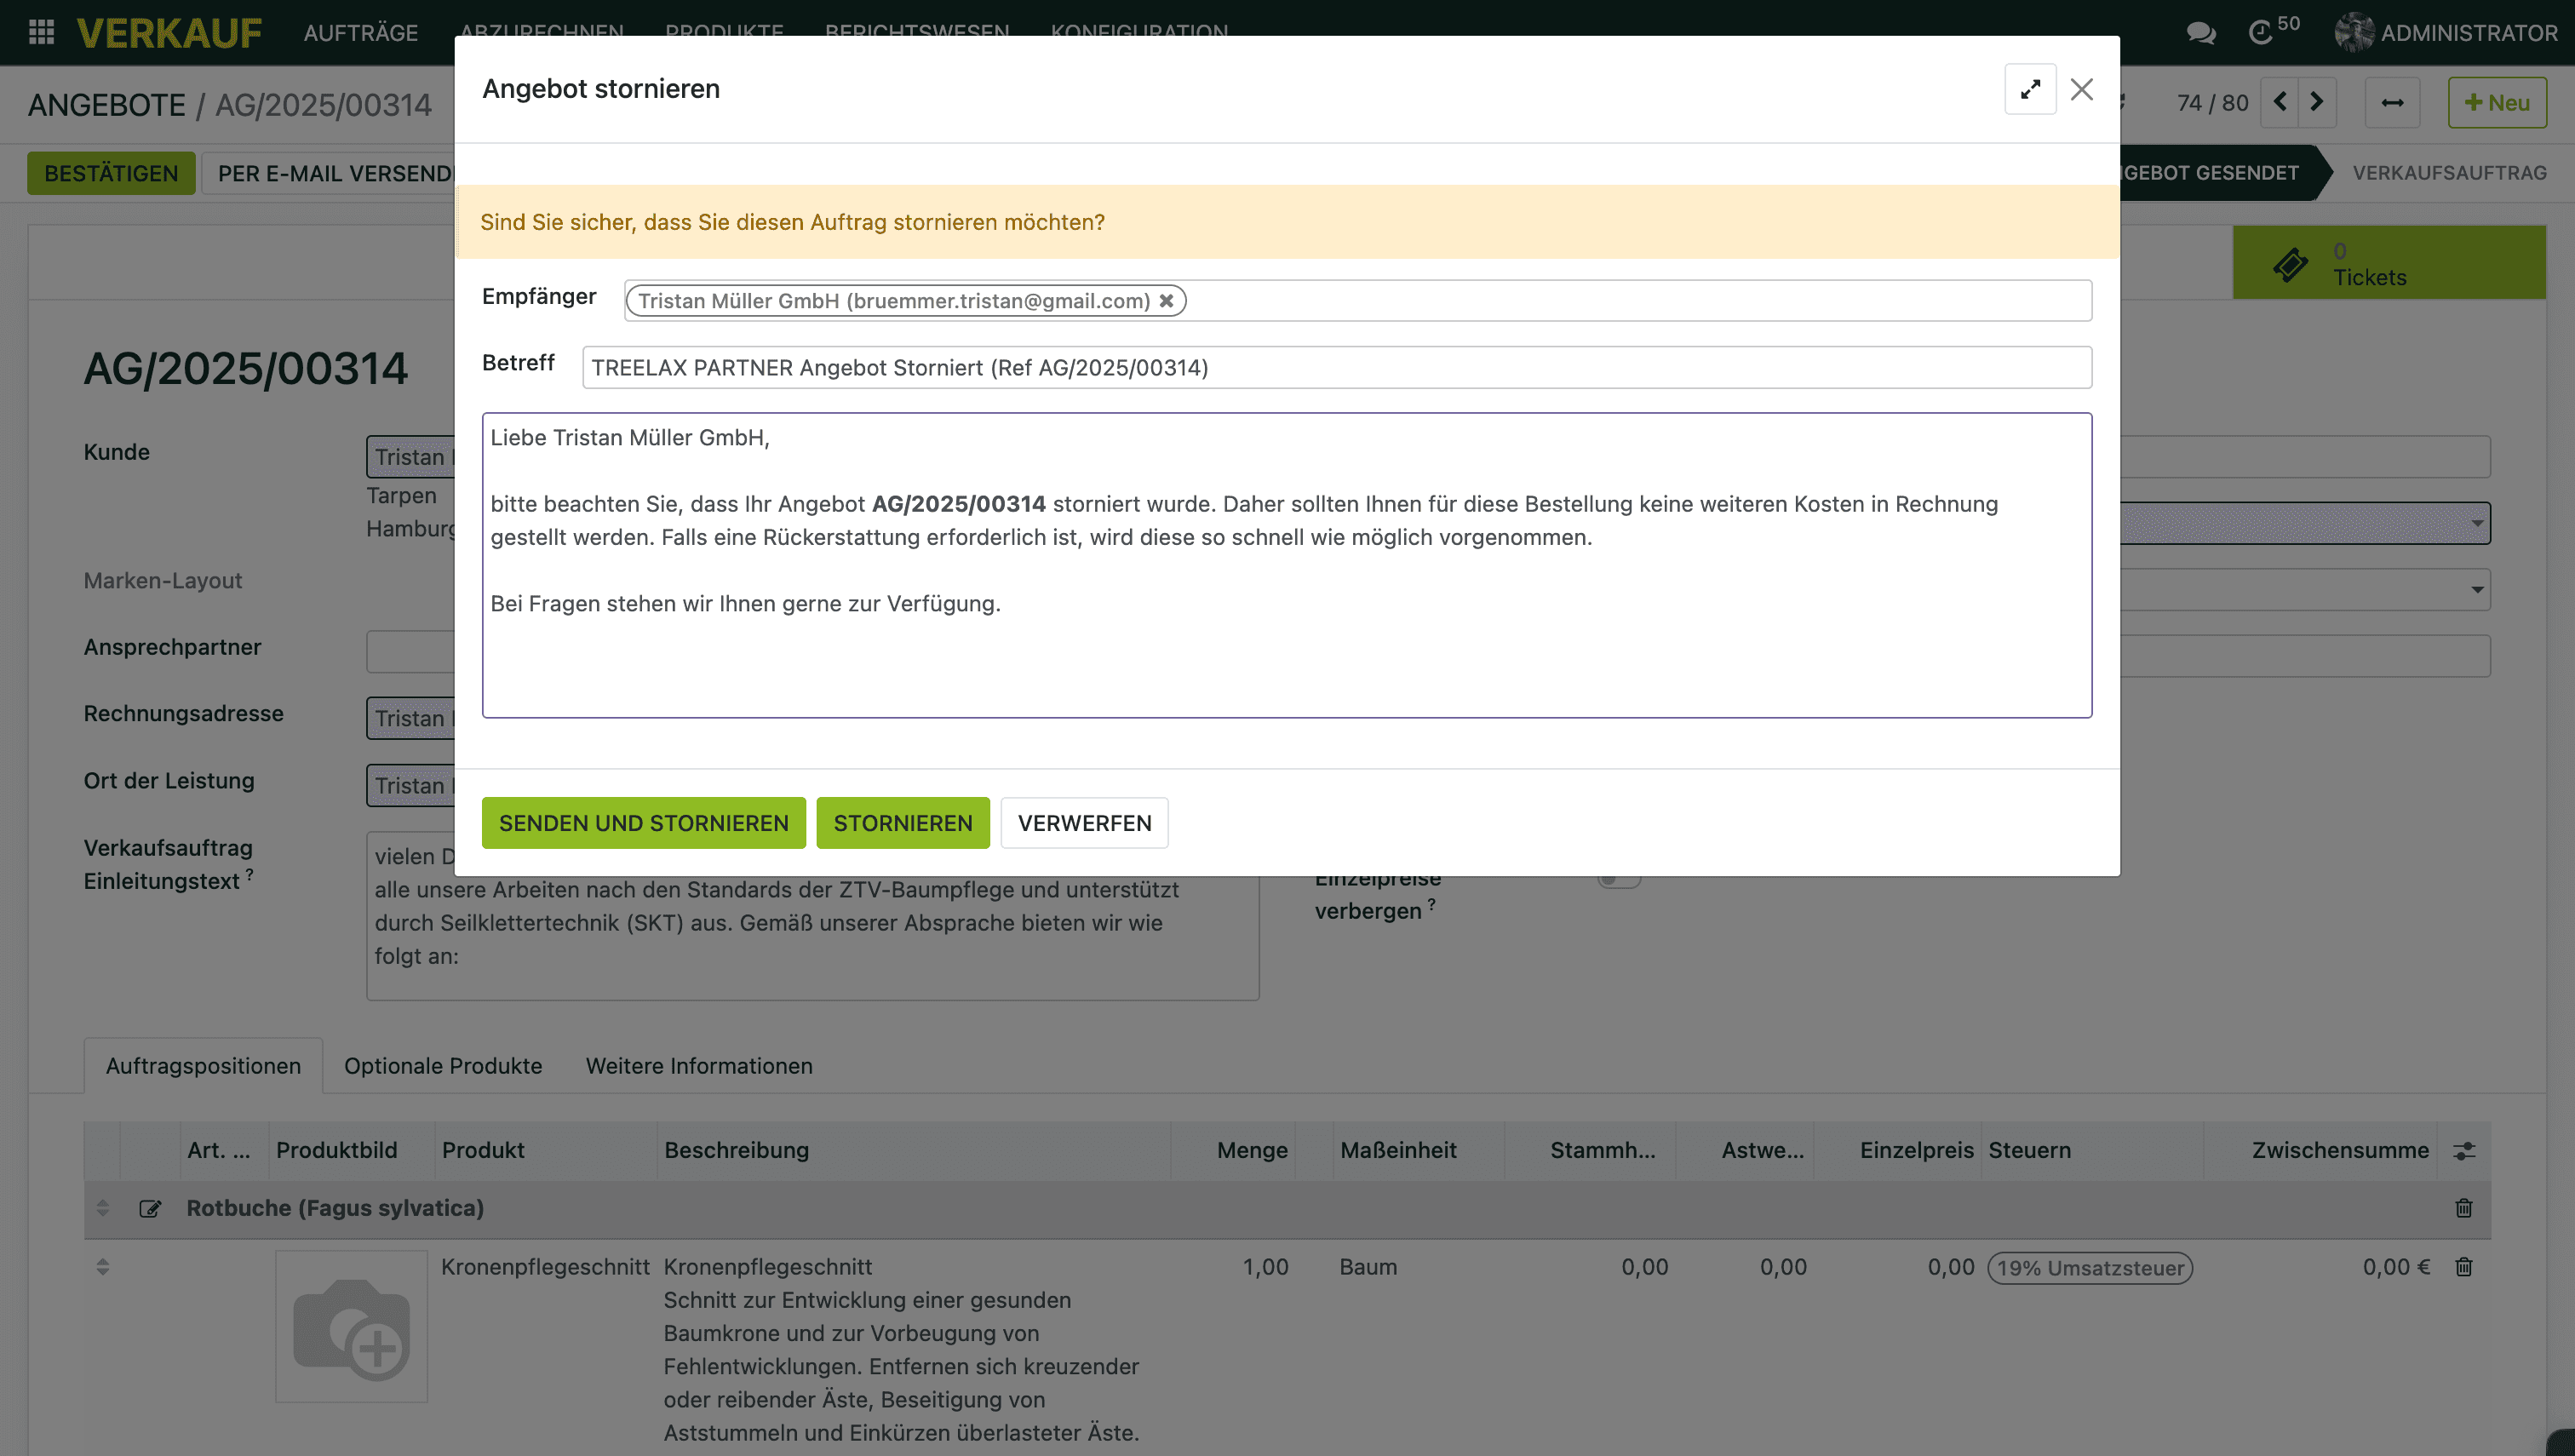Go to the next record arrow
This screenshot has height=1456, width=2575.
pyautogui.click(x=2316, y=102)
